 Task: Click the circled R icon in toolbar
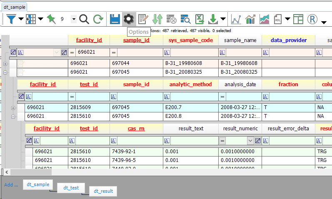312,19
